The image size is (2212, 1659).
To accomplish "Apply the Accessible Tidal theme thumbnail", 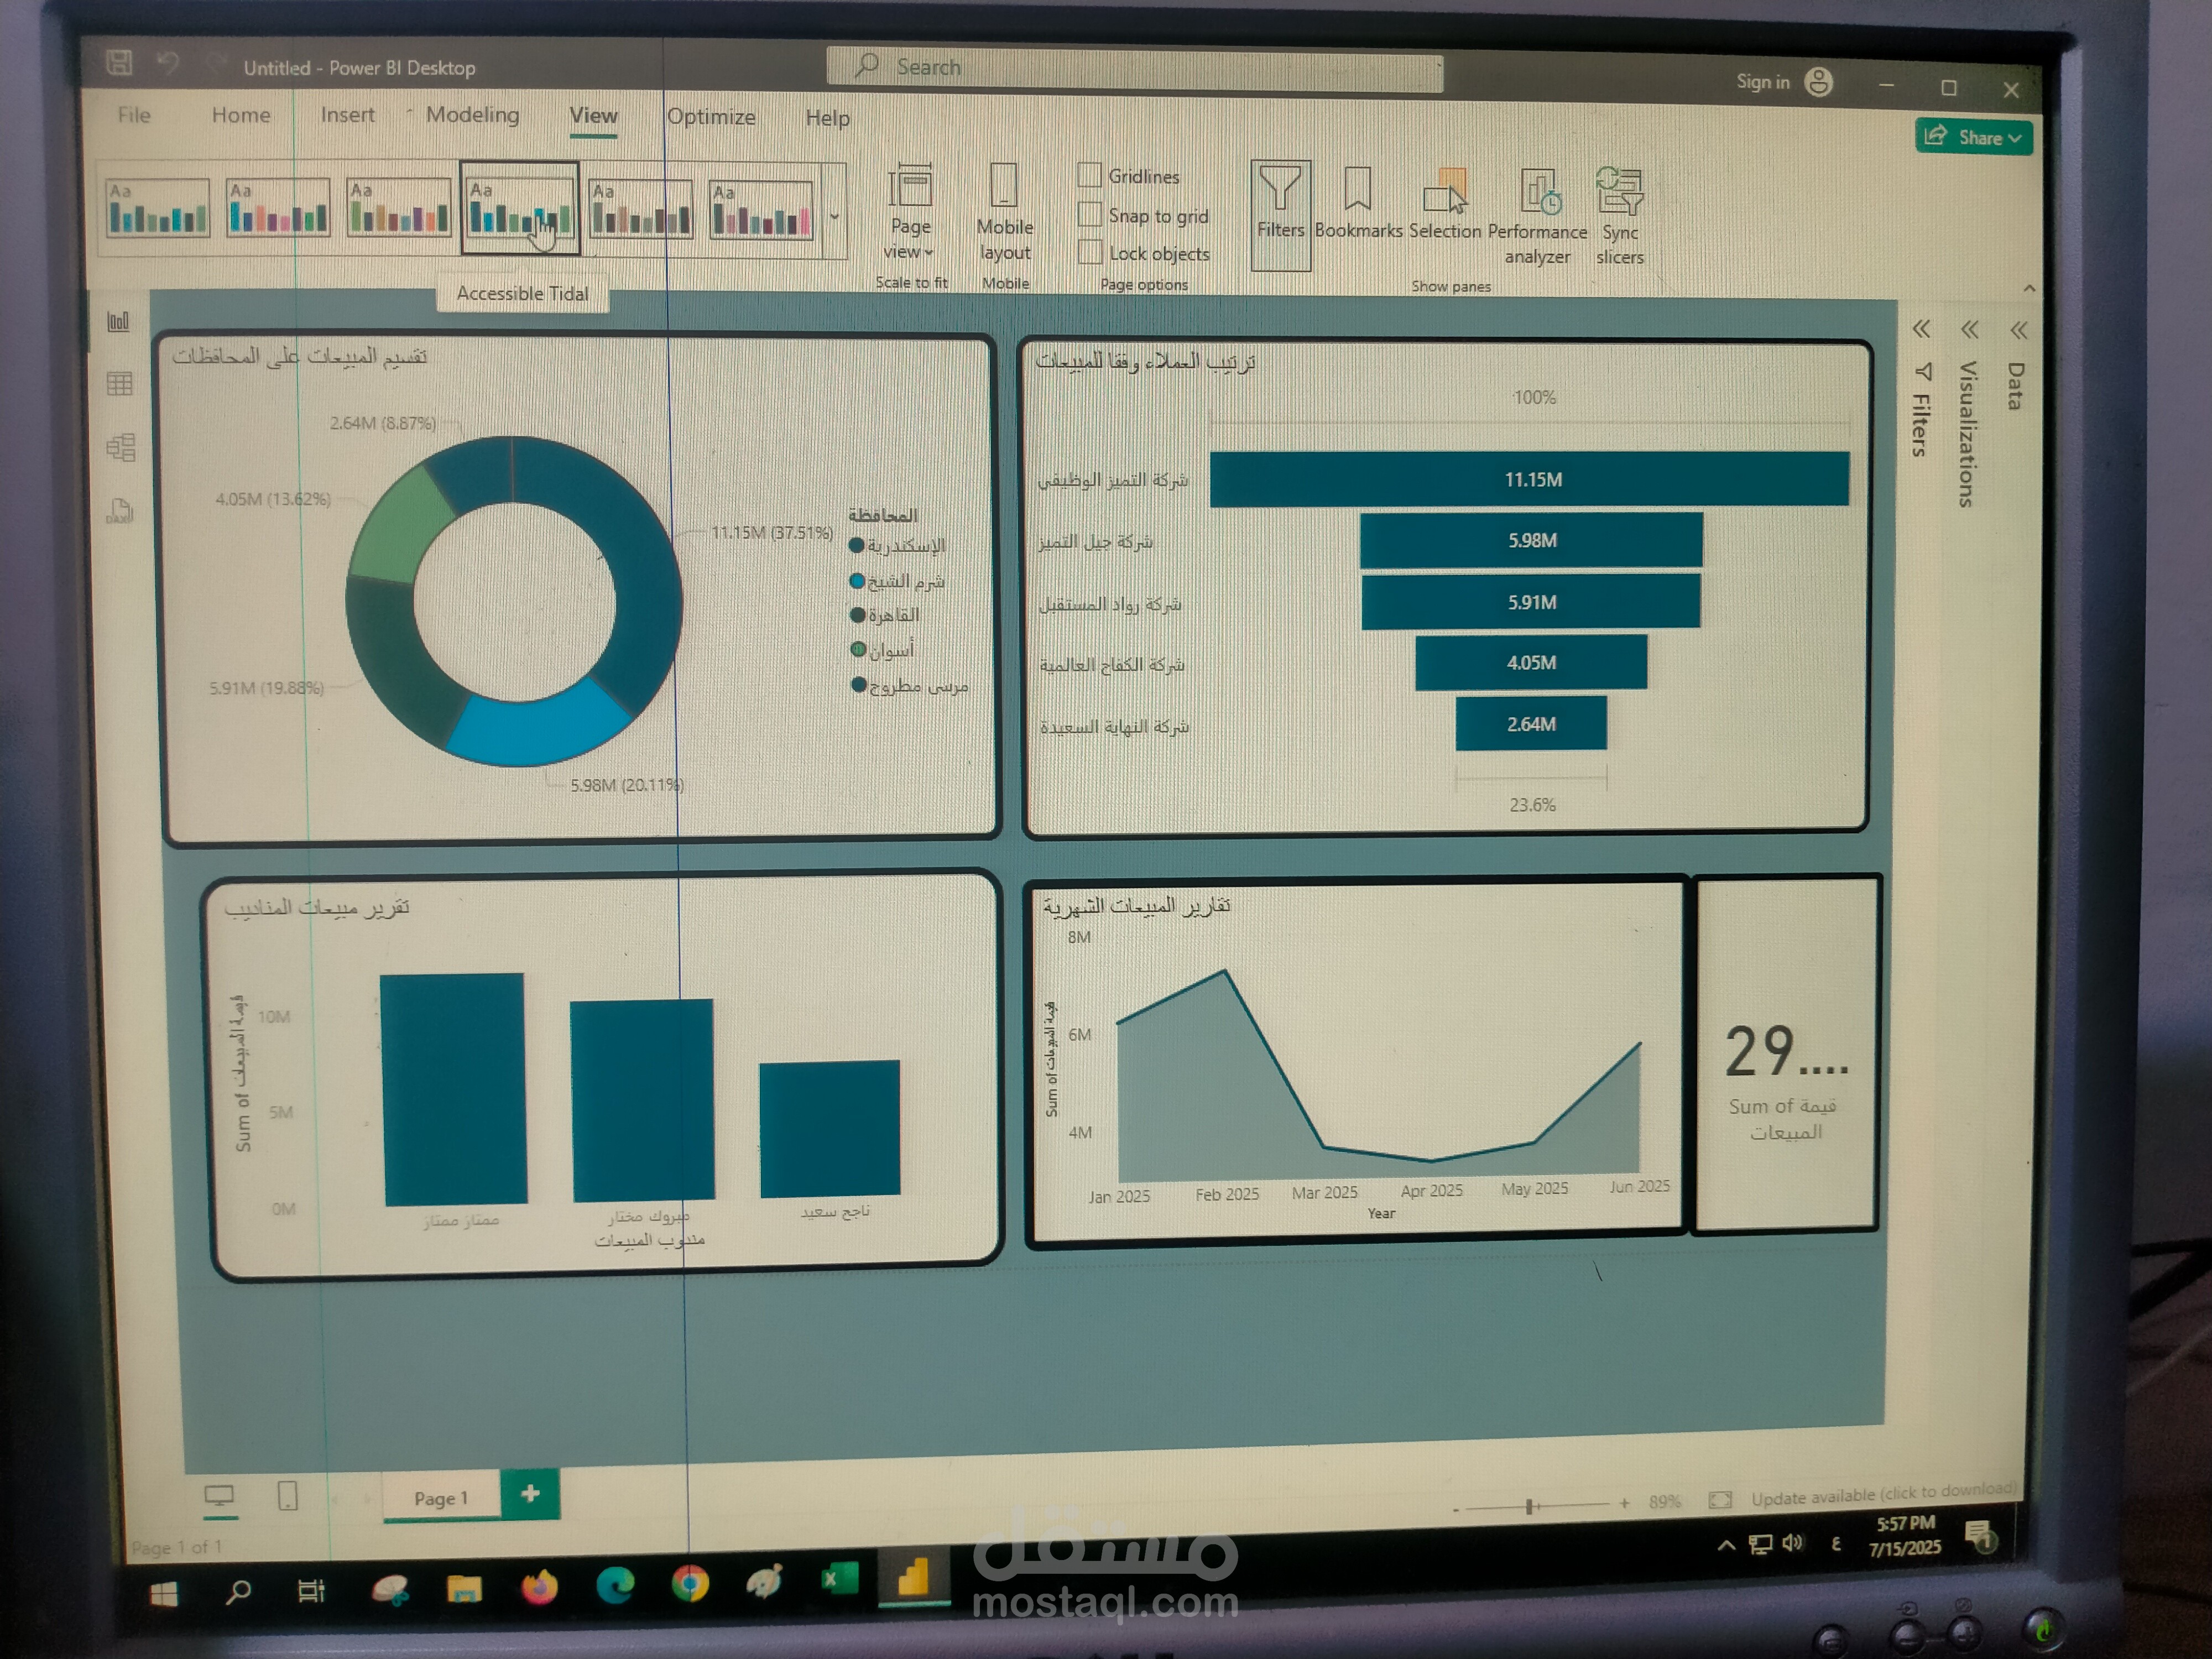I will click(520, 207).
